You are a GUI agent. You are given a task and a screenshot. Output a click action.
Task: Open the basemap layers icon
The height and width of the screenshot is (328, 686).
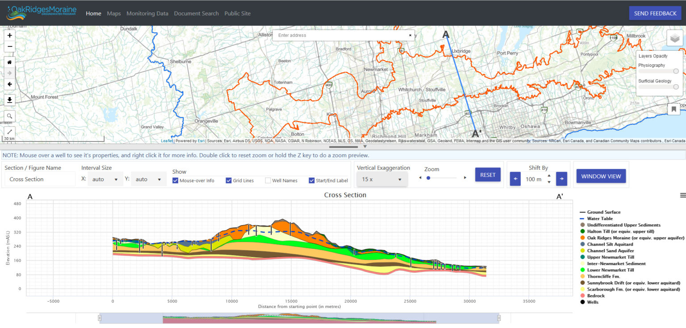pos(674,38)
